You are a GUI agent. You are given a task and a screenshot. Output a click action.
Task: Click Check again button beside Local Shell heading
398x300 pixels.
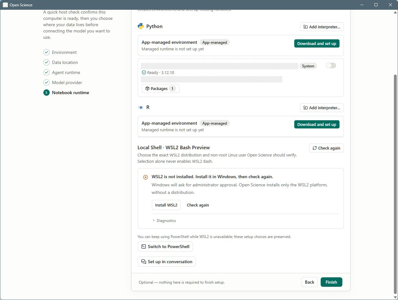pyautogui.click(x=326, y=148)
